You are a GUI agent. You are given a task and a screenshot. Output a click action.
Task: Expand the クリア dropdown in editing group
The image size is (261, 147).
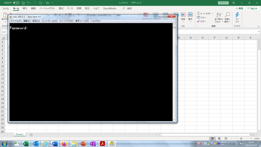(203, 21)
